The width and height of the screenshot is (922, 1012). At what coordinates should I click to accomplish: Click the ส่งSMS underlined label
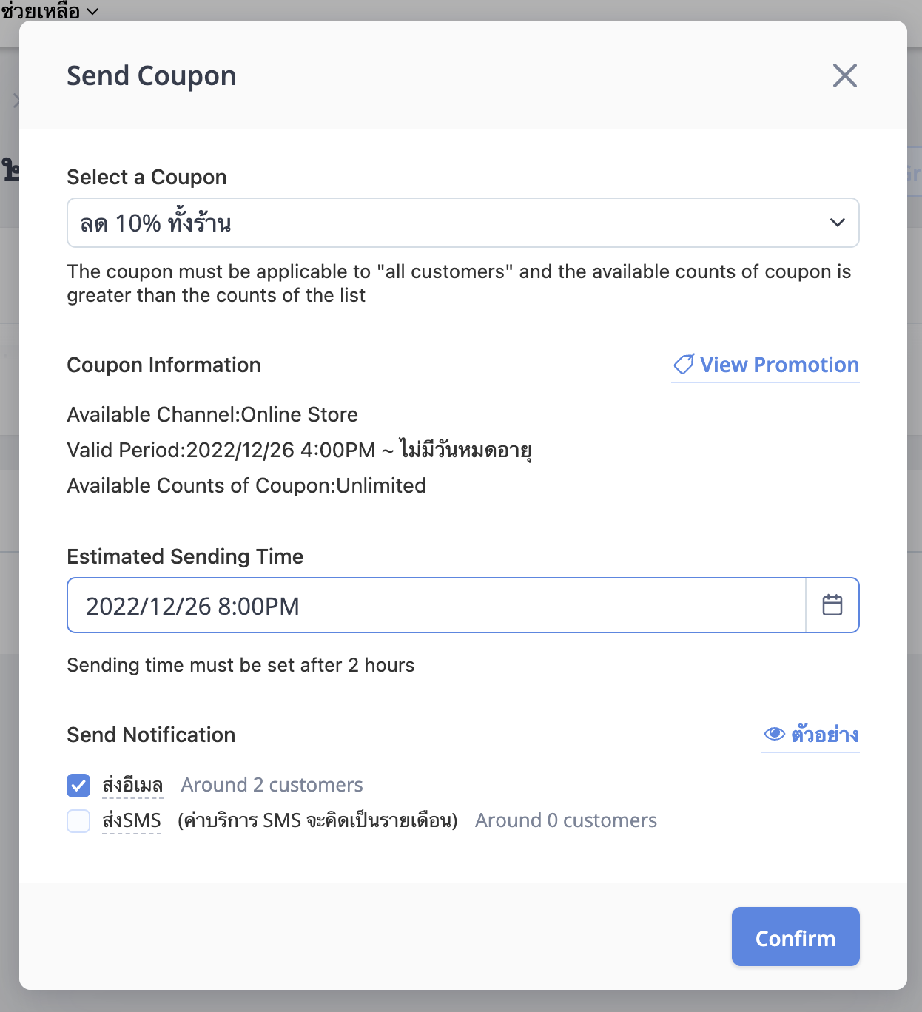(132, 820)
